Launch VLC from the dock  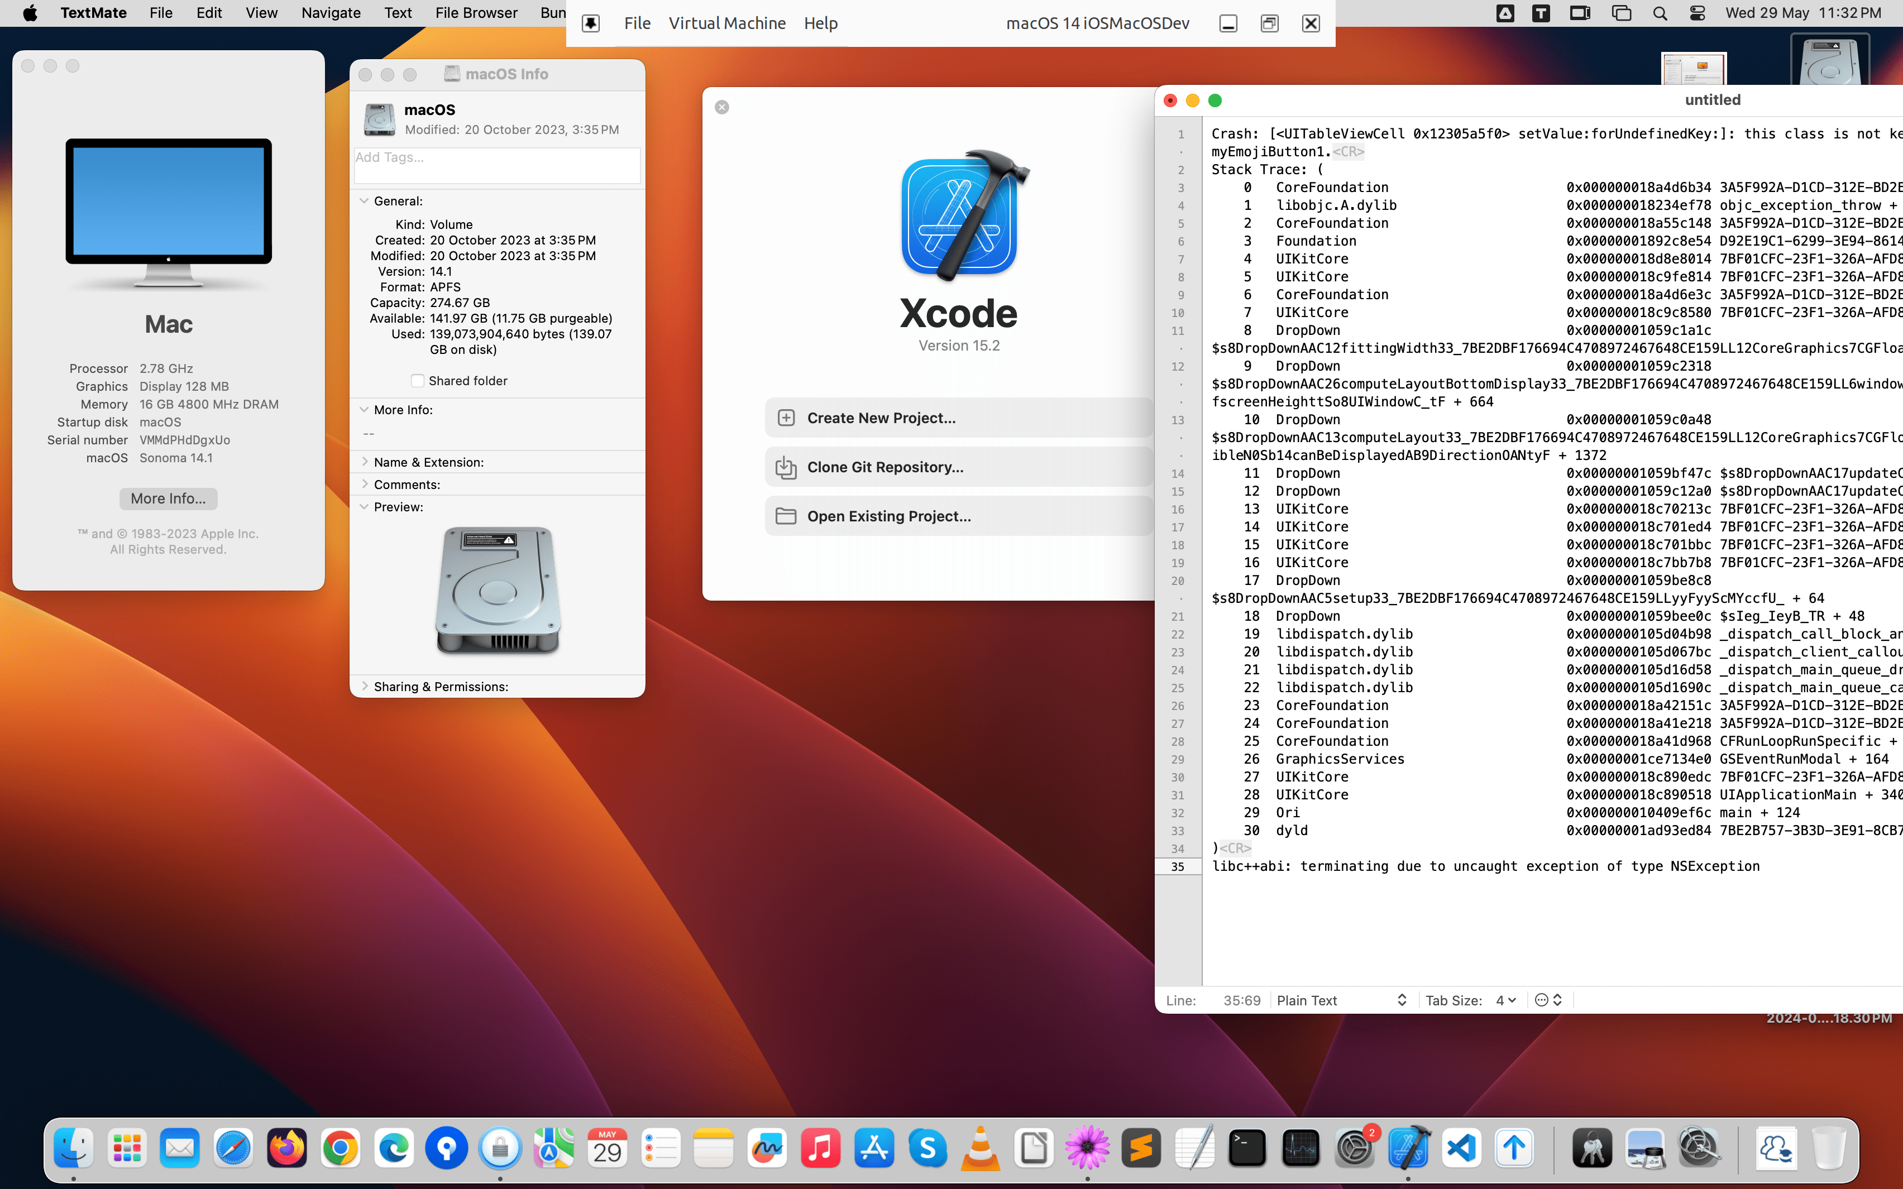tap(981, 1149)
